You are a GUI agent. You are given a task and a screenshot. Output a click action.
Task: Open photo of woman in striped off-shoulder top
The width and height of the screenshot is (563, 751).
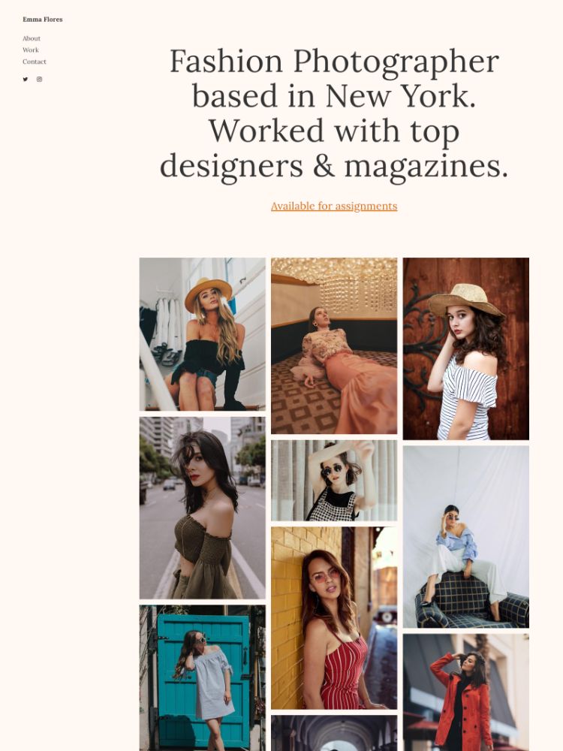point(466,348)
